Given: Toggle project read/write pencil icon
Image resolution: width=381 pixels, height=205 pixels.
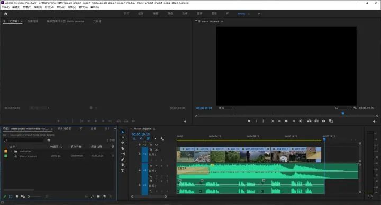Looking at the screenshot, I should (5, 197).
